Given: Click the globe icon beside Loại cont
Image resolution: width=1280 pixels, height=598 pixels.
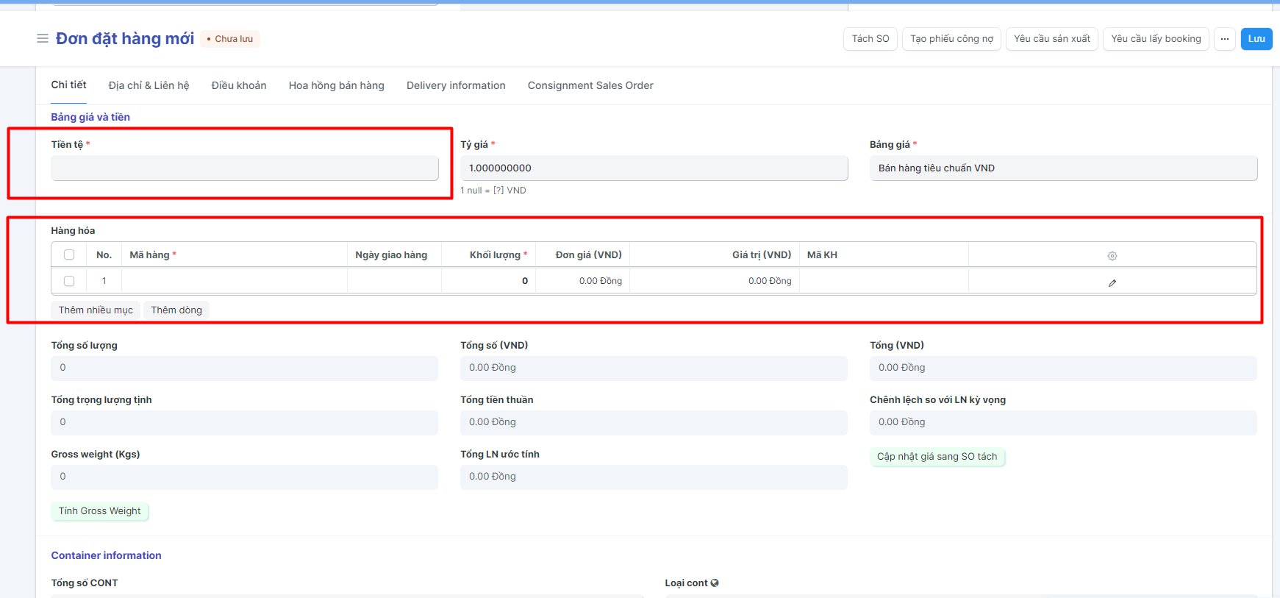Looking at the screenshot, I should pyautogui.click(x=715, y=583).
